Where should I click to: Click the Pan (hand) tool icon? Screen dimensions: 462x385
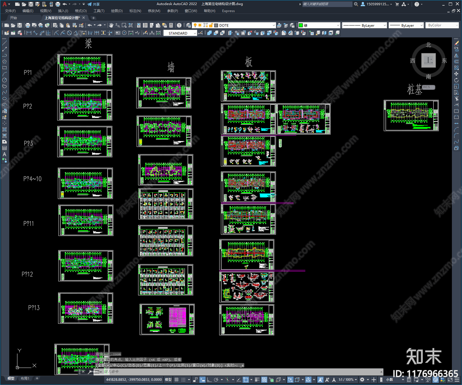(x=111, y=25)
